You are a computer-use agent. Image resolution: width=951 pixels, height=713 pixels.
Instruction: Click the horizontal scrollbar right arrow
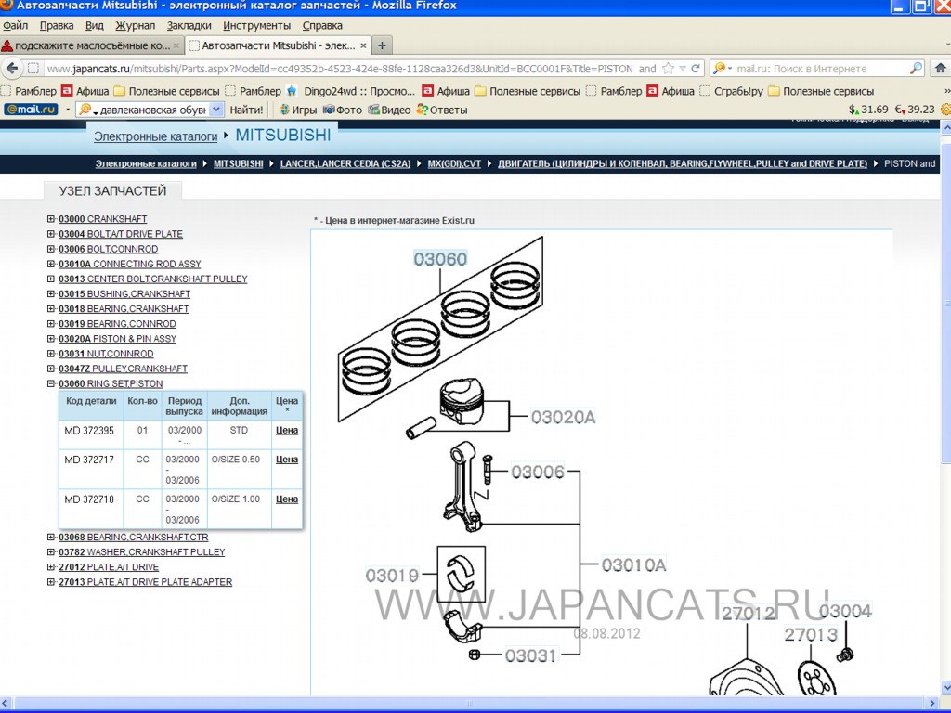pos(932,703)
